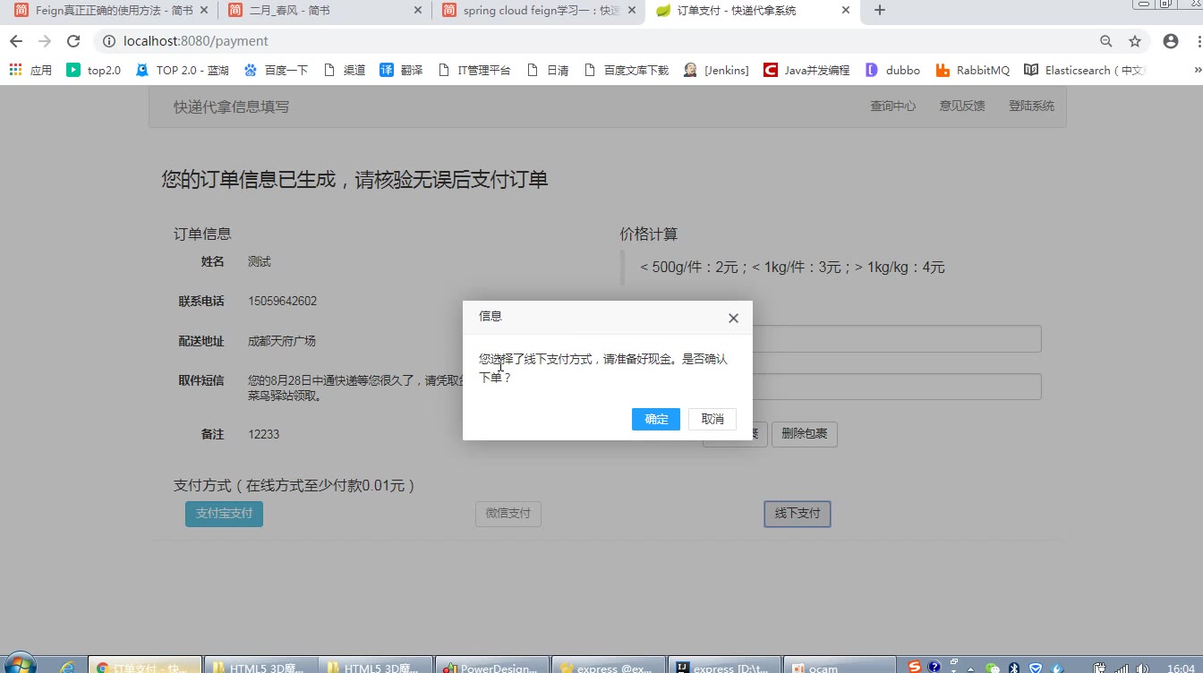Open the 渠道 bookmark
This screenshot has height=673, width=1203.
(345, 70)
